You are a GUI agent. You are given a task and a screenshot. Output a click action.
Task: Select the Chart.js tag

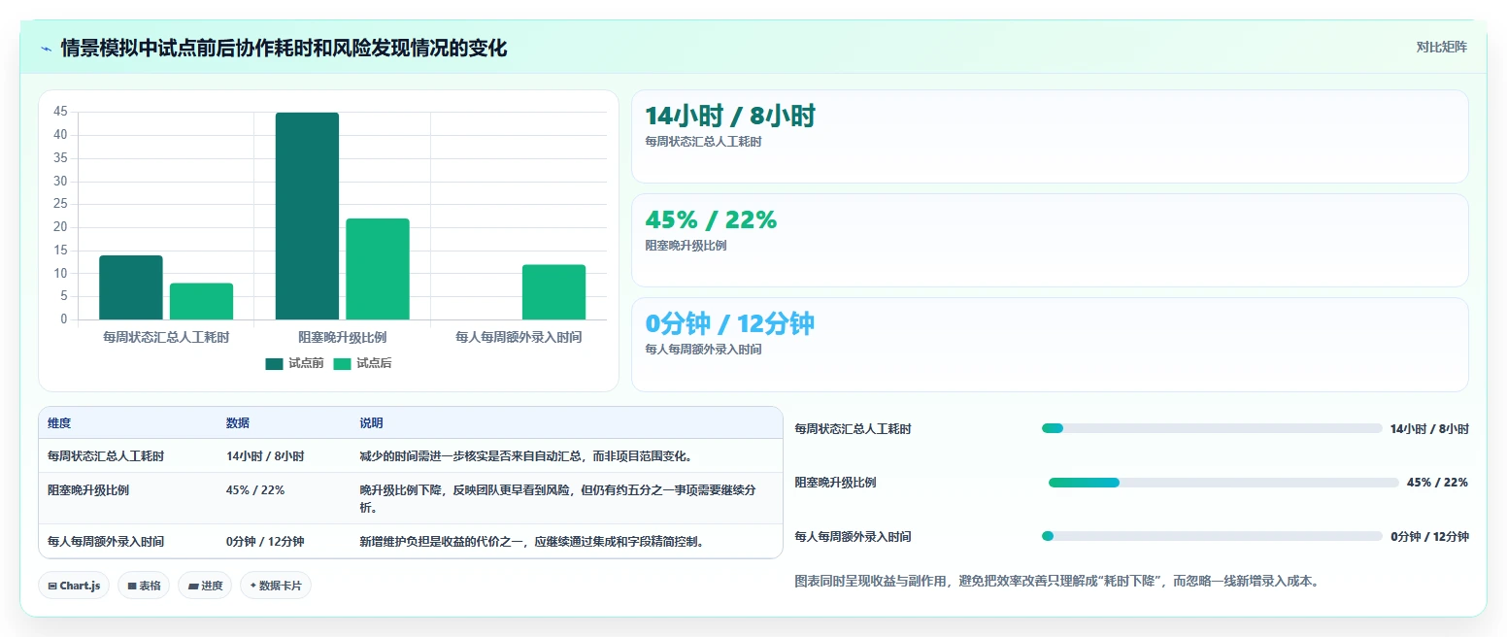(74, 586)
